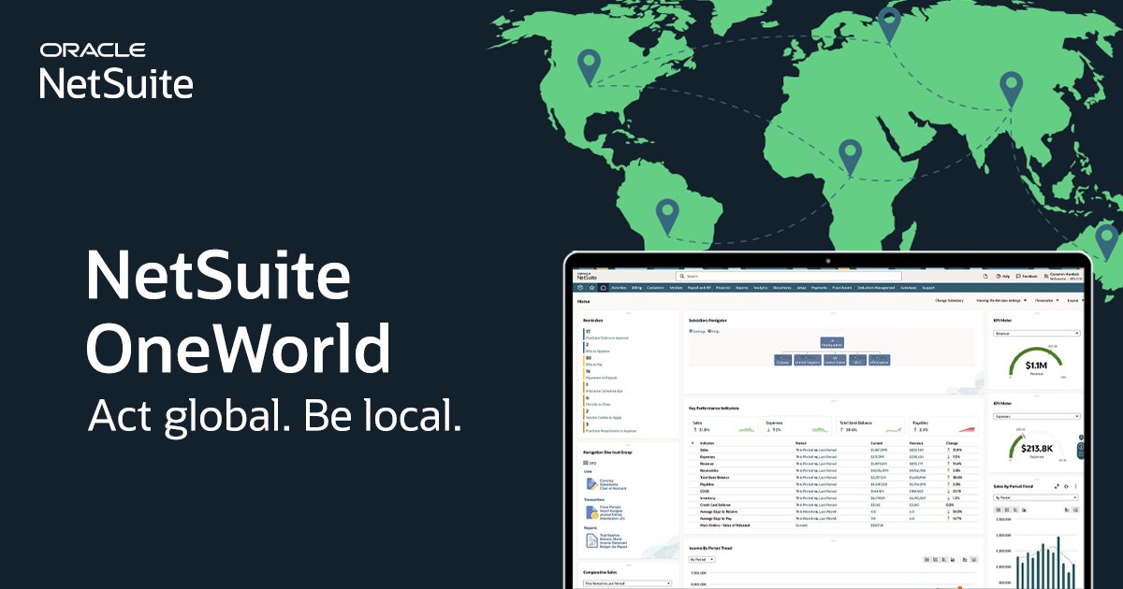1123x589 pixels.
Task: Click the Sales KPI tile
Action: coord(724,426)
